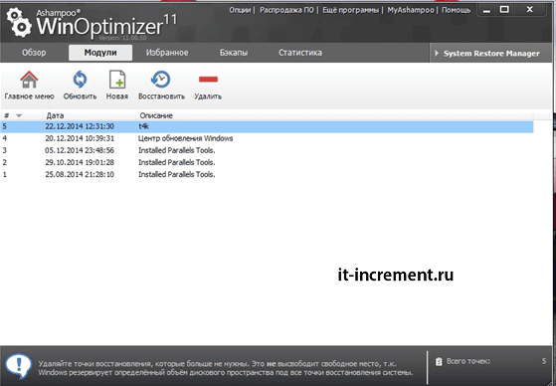Click the WinOptimizer gears logo

[19, 23]
